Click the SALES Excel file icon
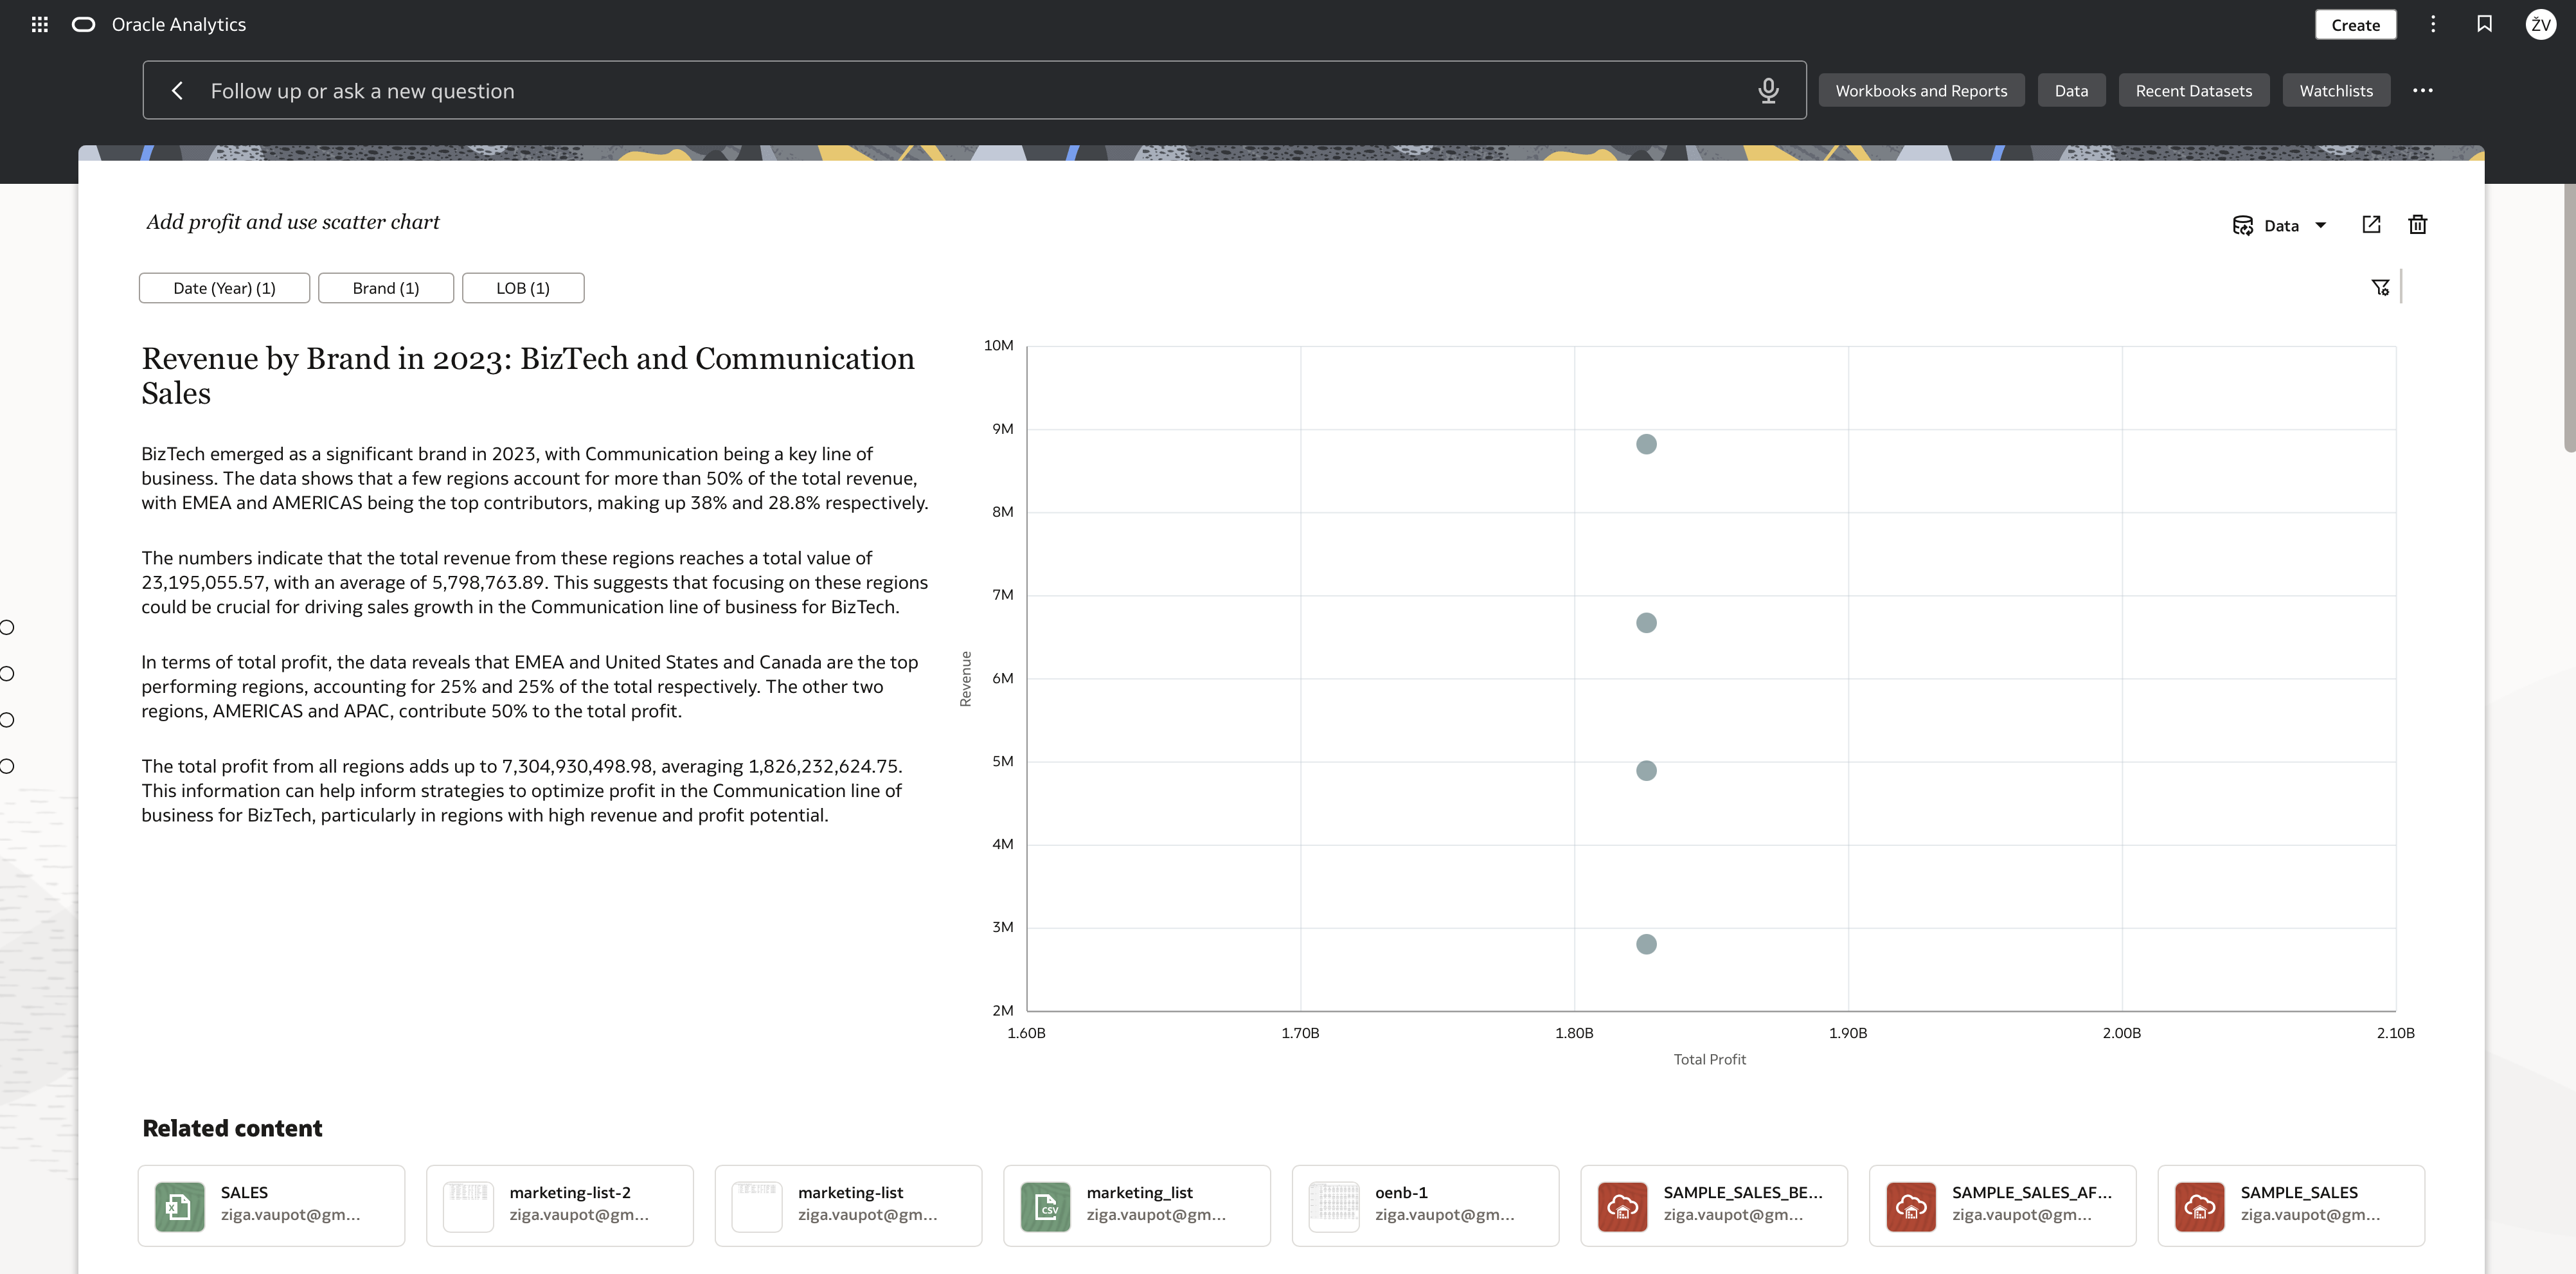 point(180,1206)
